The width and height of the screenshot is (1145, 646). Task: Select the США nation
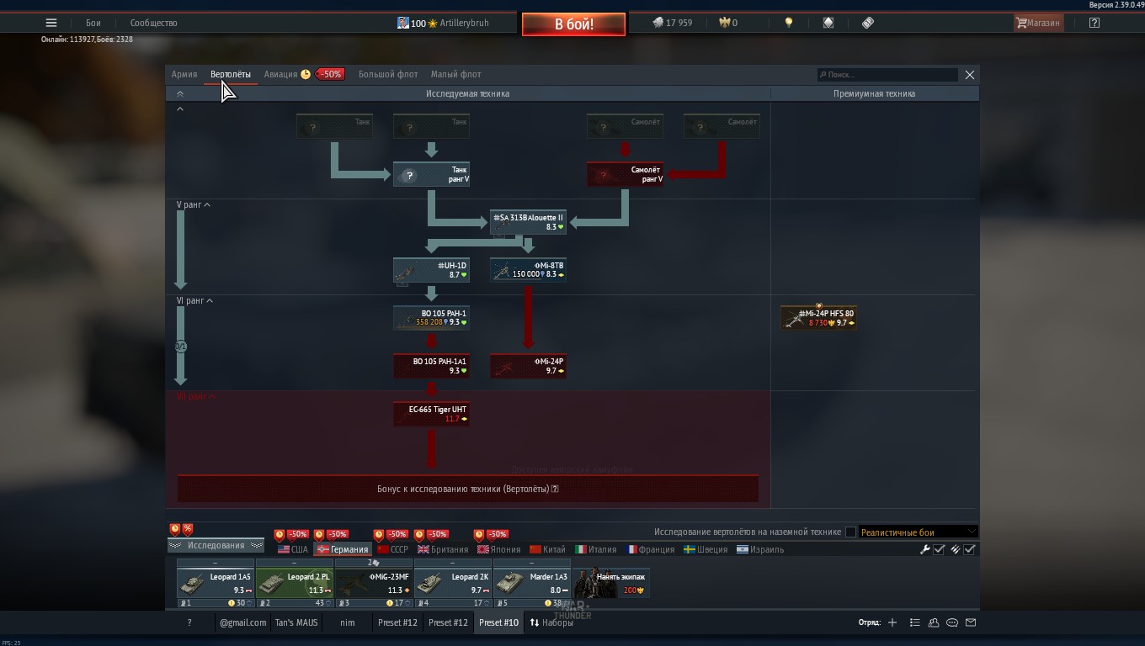[293, 549]
